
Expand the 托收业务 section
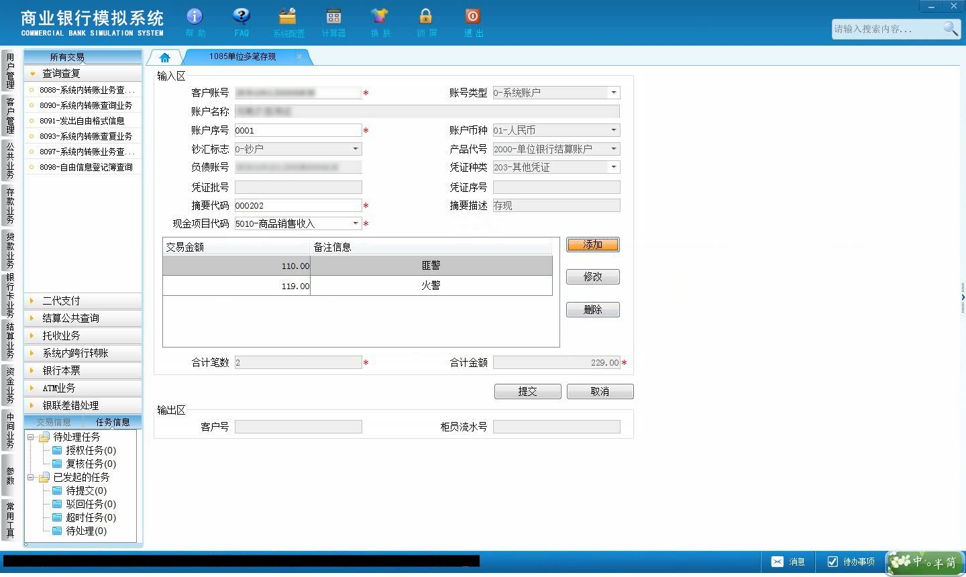pyautogui.click(x=83, y=335)
